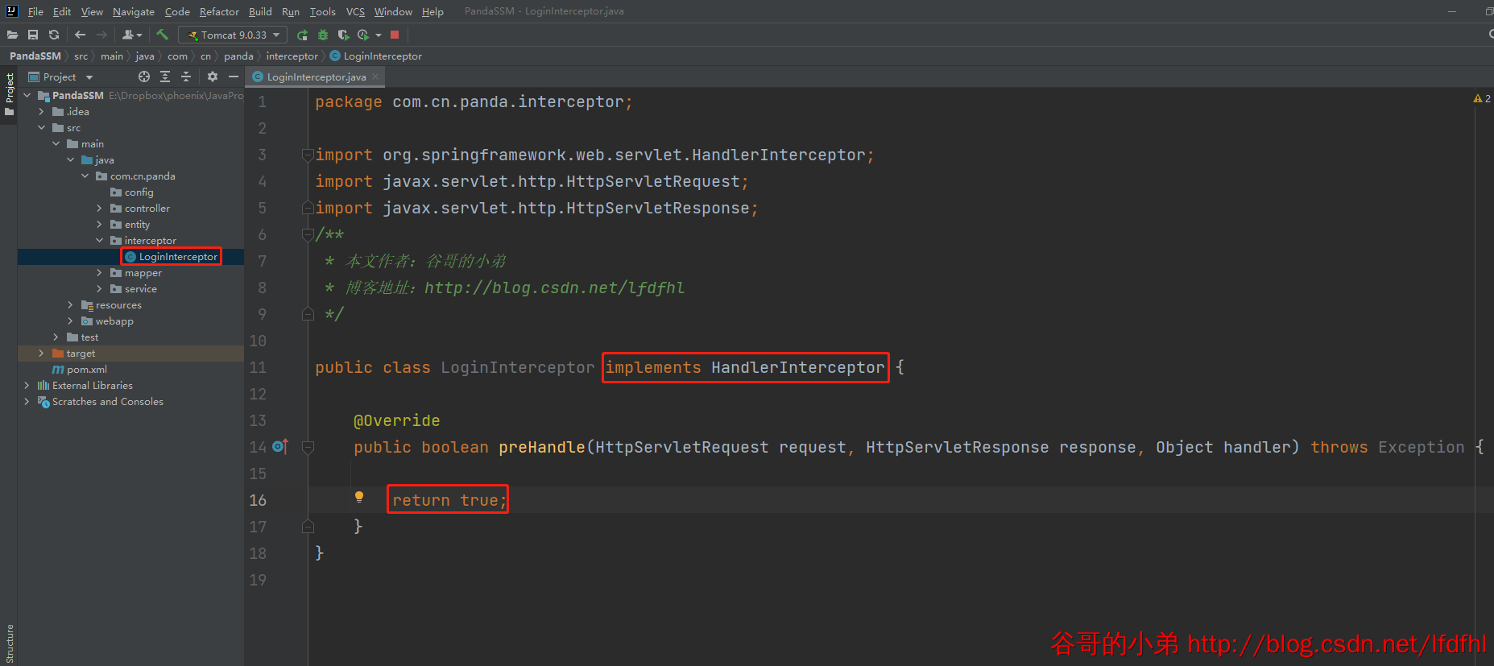Image resolution: width=1494 pixels, height=666 pixels.
Task: Click the src breadcrumb
Action: tap(81, 56)
